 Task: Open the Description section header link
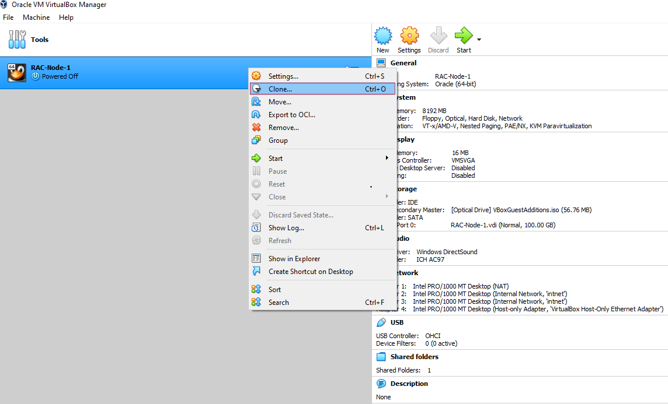click(x=409, y=384)
